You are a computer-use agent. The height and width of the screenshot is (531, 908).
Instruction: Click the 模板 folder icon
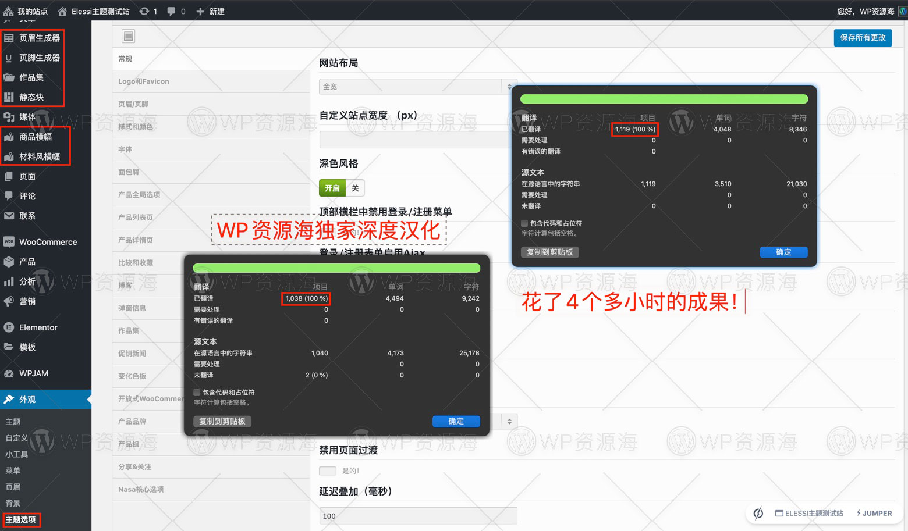click(9, 347)
